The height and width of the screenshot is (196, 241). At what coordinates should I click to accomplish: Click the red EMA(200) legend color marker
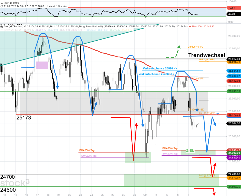pos(190,27)
